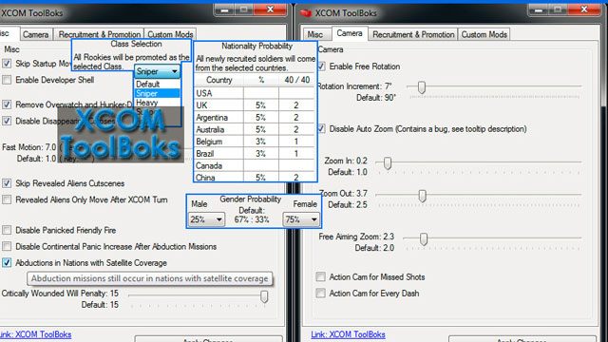
Task: Click the % column header in nationality table
Action: 261,80
